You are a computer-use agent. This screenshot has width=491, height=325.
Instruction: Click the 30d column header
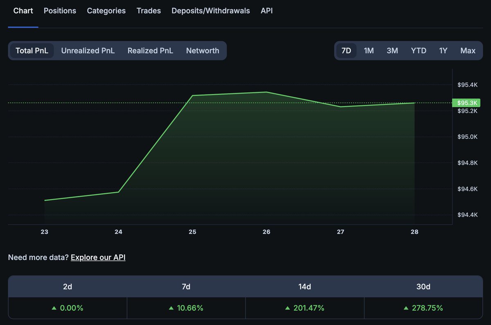[423, 287]
